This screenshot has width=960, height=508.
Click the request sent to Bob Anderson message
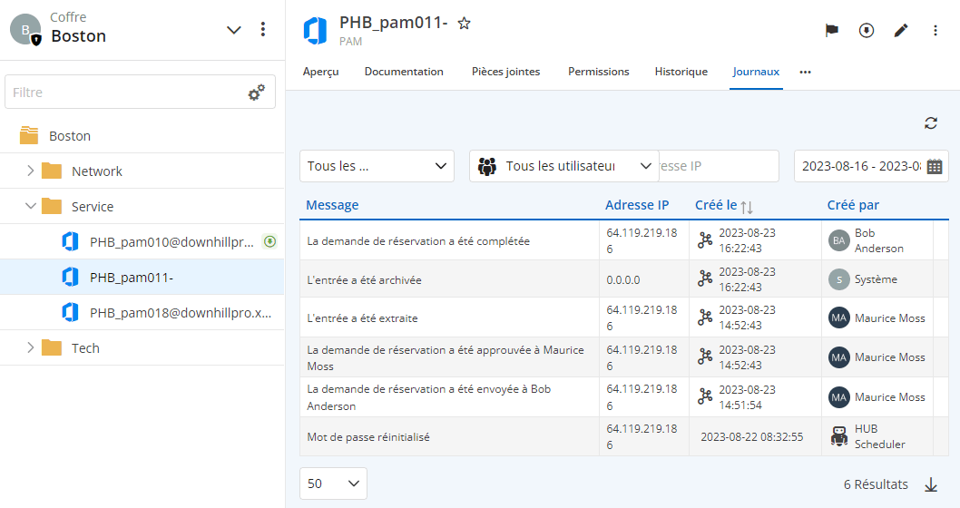428,397
